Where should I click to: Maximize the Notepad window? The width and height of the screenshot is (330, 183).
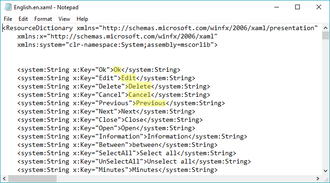(x=298, y=7)
